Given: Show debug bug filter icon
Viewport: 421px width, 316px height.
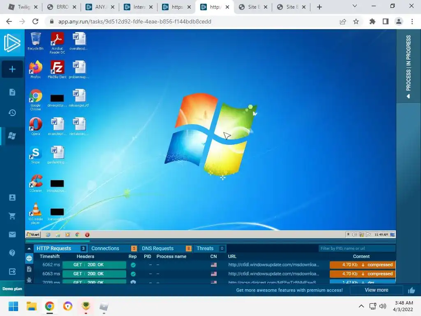Looking at the screenshot, I should [x=29, y=280].
